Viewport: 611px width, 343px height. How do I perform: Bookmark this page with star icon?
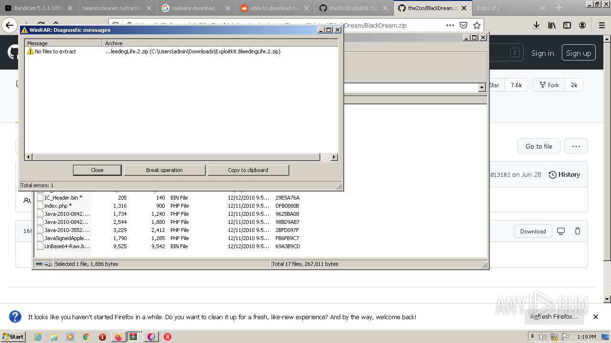(x=476, y=25)
